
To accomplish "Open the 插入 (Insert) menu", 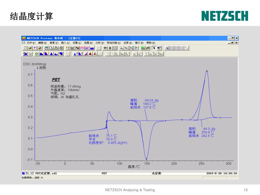I will pos(65,43).
